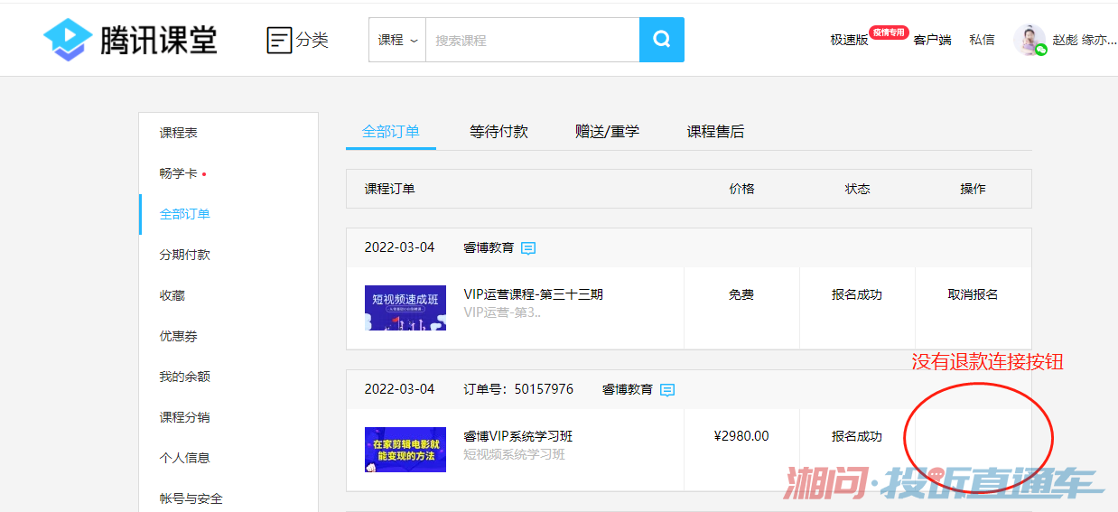This screenshot has width=1118, height=512.
Task: Open chat icon beside order 50157976 seller
Action: [x=667, y=390]
